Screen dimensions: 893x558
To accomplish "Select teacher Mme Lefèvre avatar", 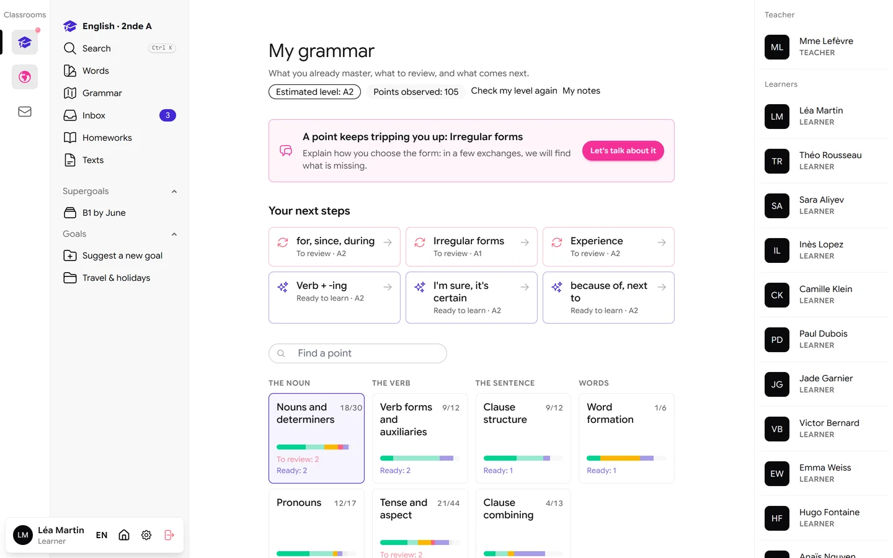I will [x=777, y=47].
